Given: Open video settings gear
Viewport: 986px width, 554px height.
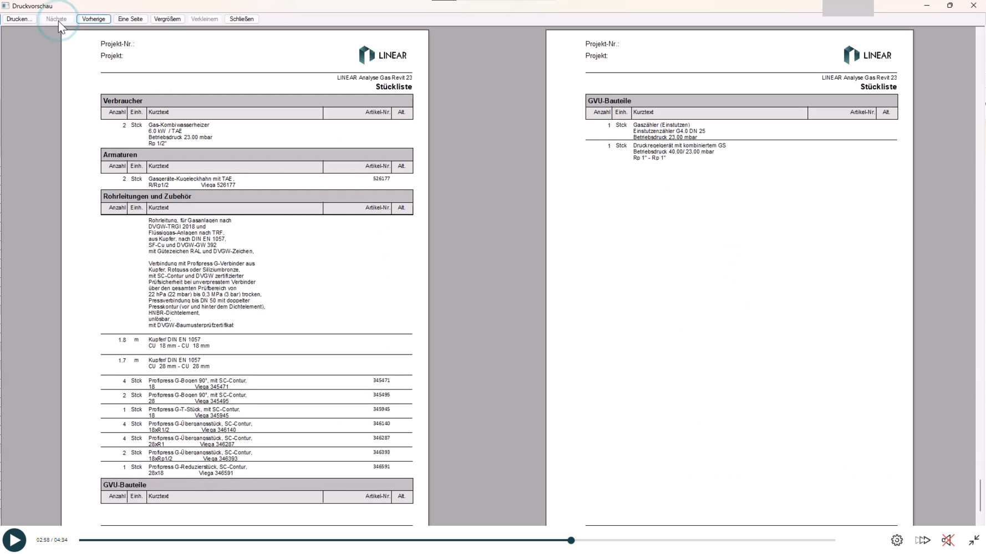Looking at the screenshot, I should coord(897,540).
